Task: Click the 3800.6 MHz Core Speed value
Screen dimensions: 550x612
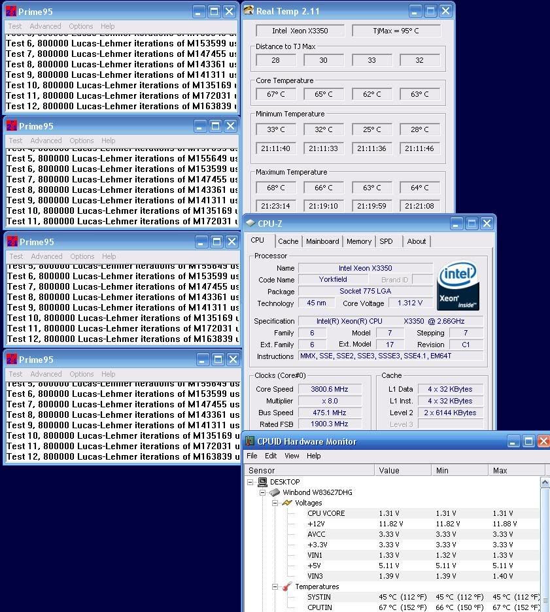Action: point(330,389)
